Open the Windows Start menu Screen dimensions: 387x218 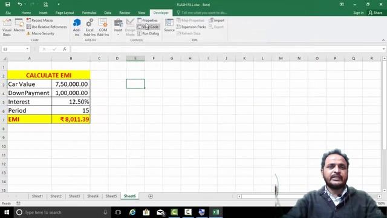tap(7, 213)
